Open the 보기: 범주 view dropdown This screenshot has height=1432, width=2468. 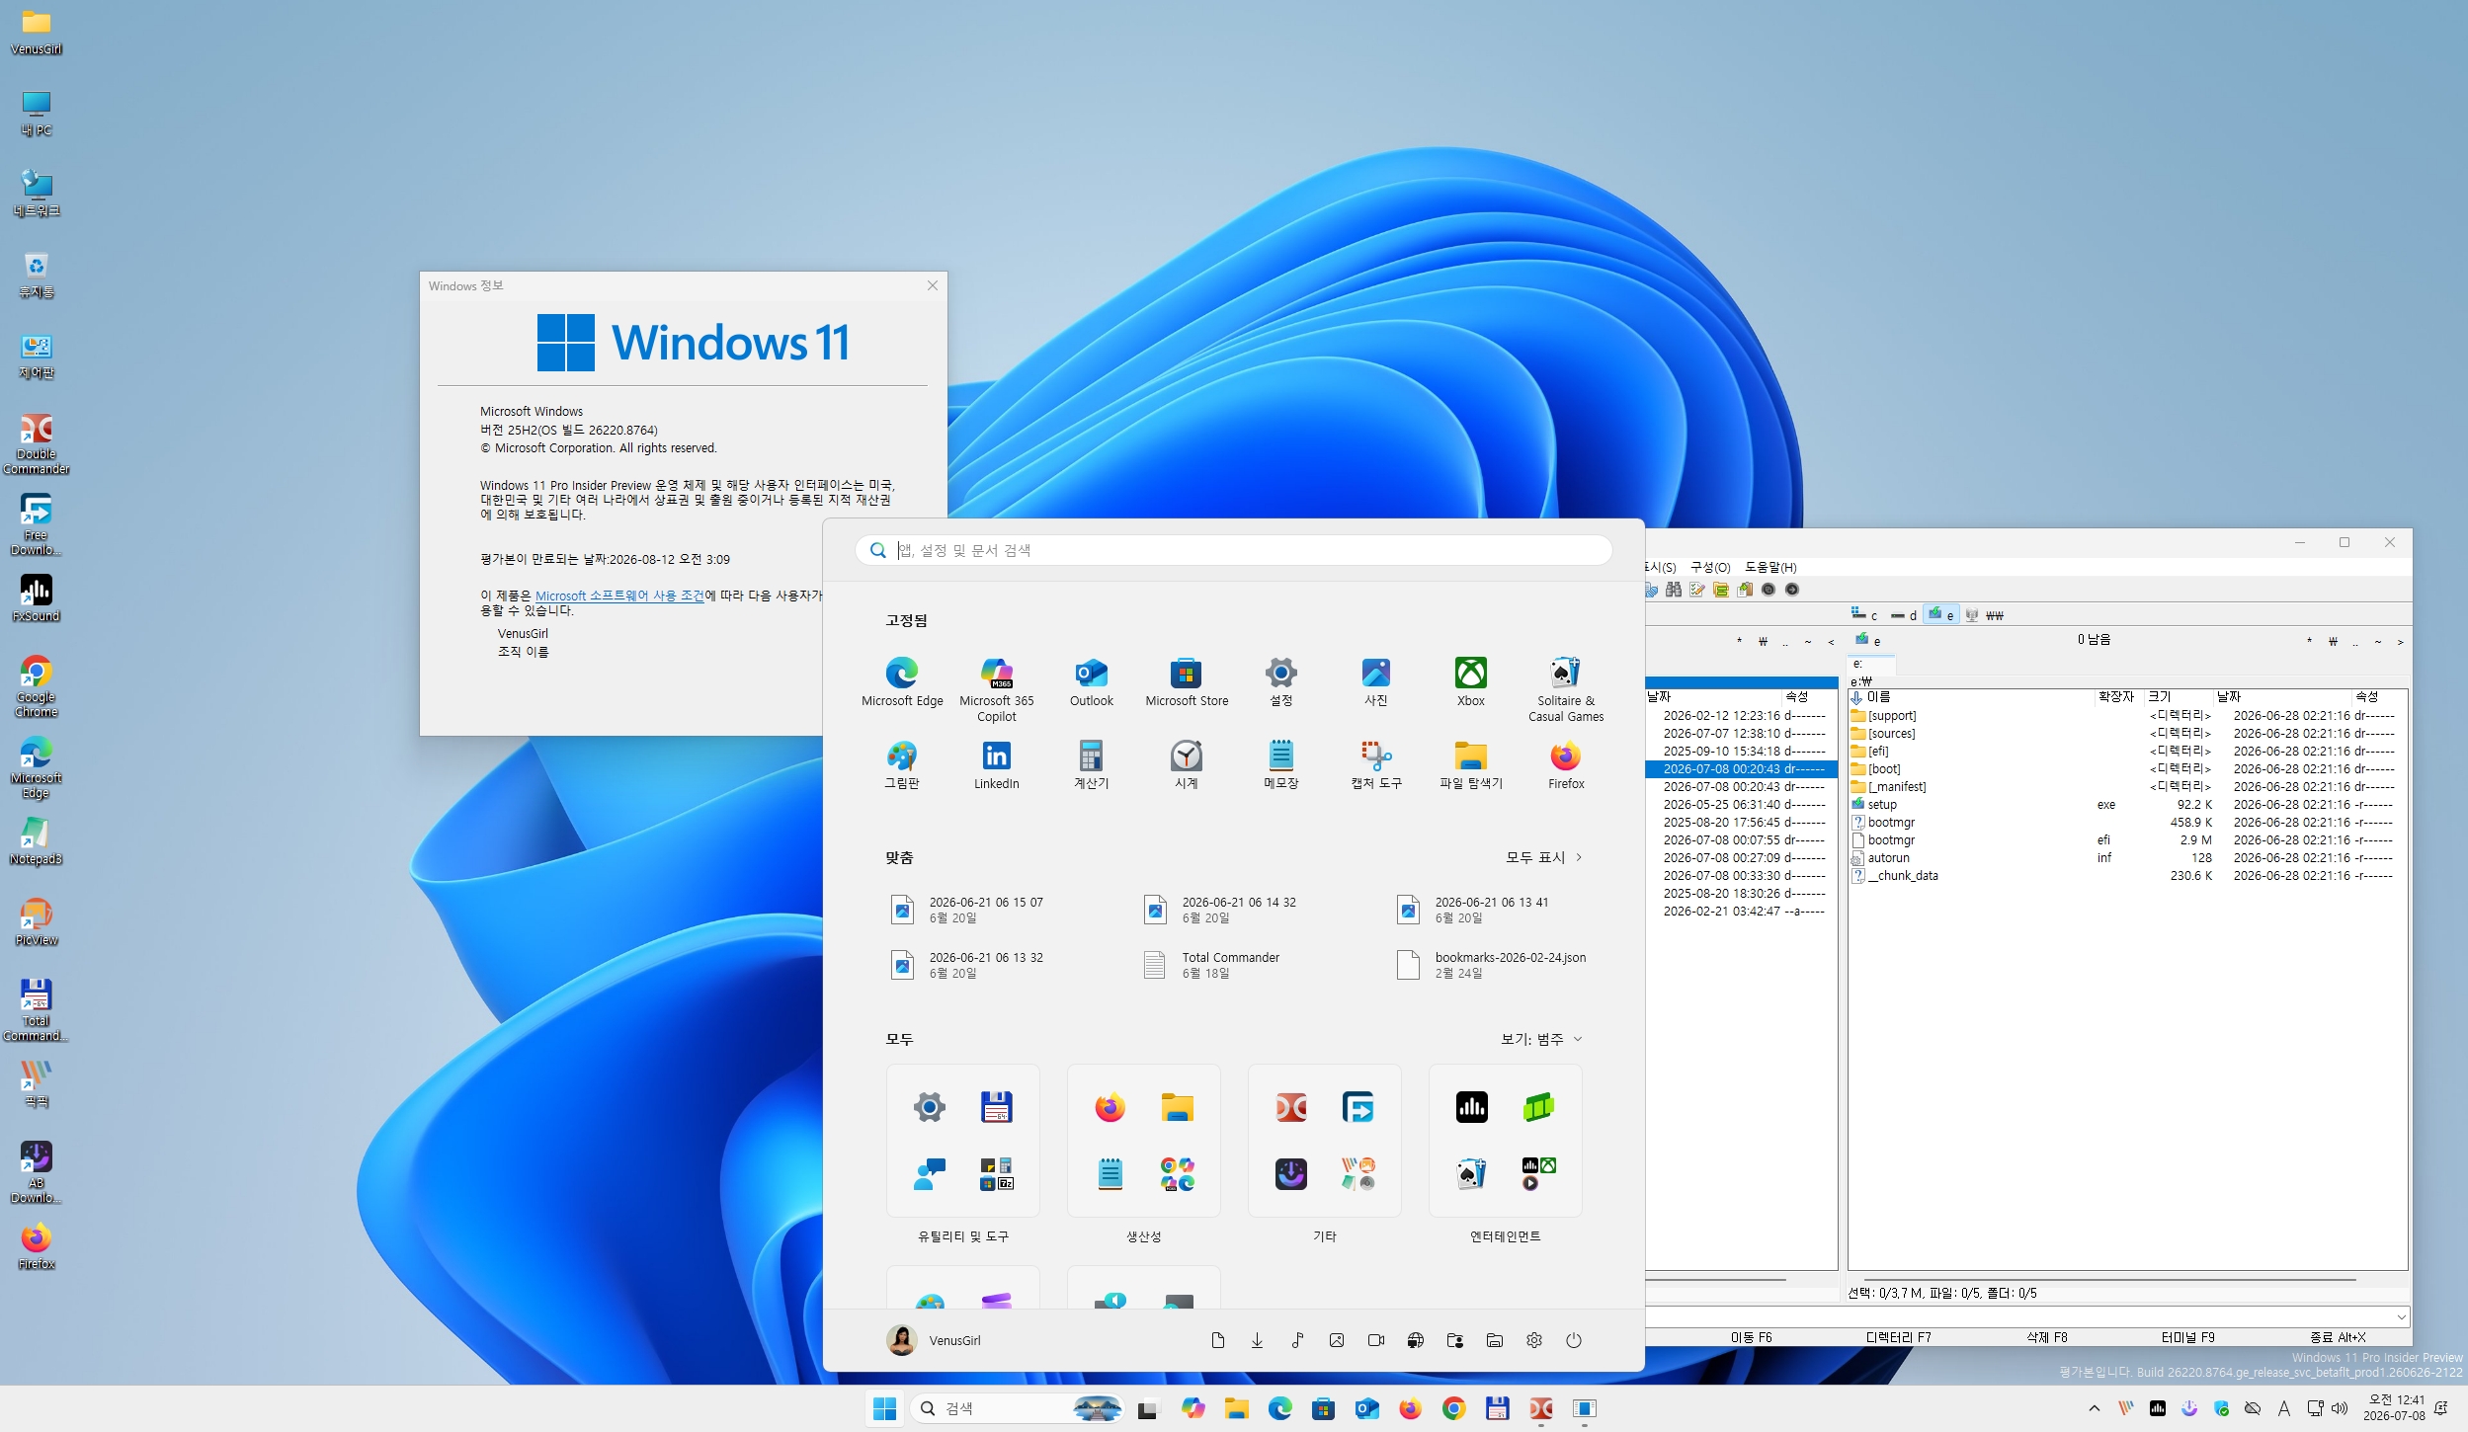click(1541, 1039)
